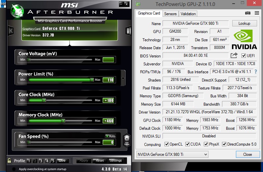Click the Apply button in Afterburner

point(84,160)
